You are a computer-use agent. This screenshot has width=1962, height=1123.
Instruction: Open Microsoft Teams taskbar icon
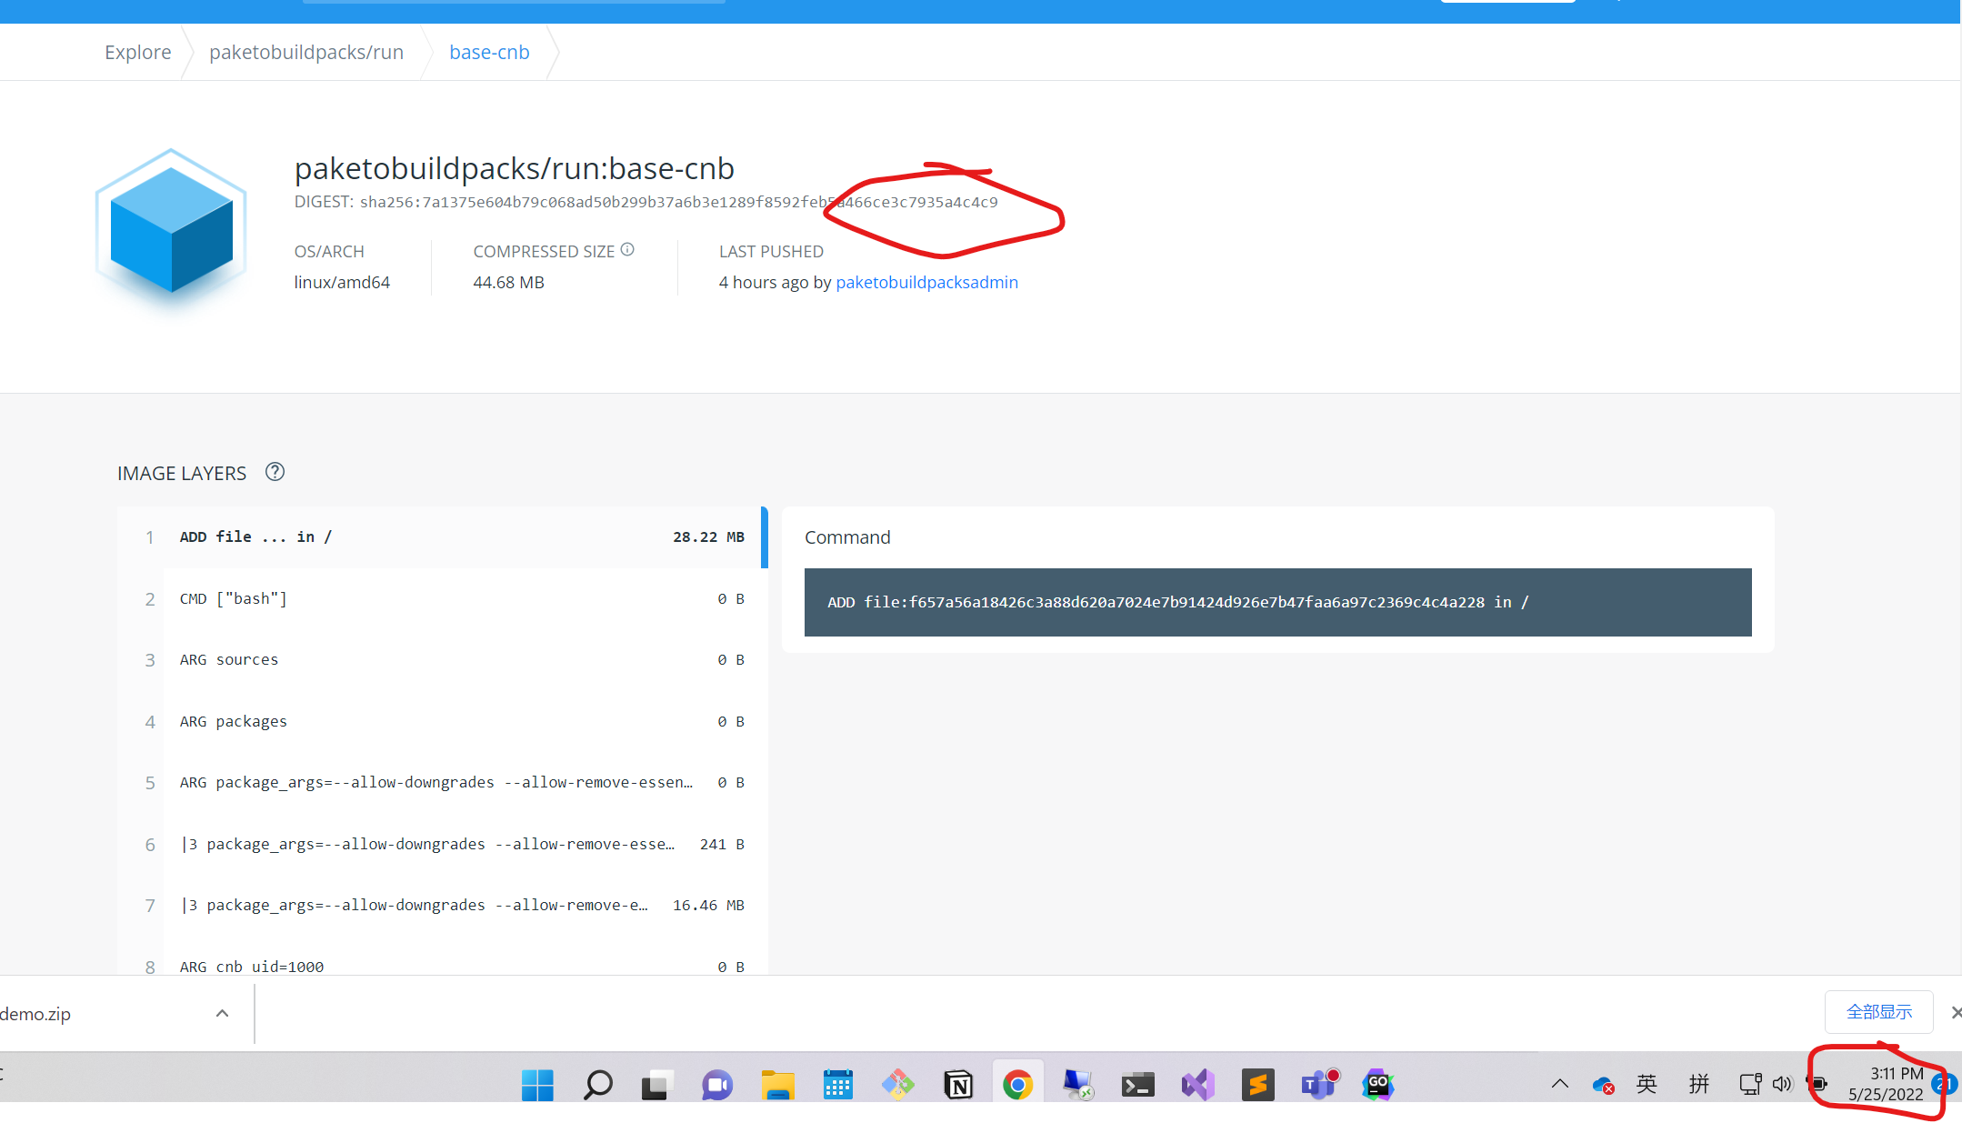(x=1318, y=1084)
